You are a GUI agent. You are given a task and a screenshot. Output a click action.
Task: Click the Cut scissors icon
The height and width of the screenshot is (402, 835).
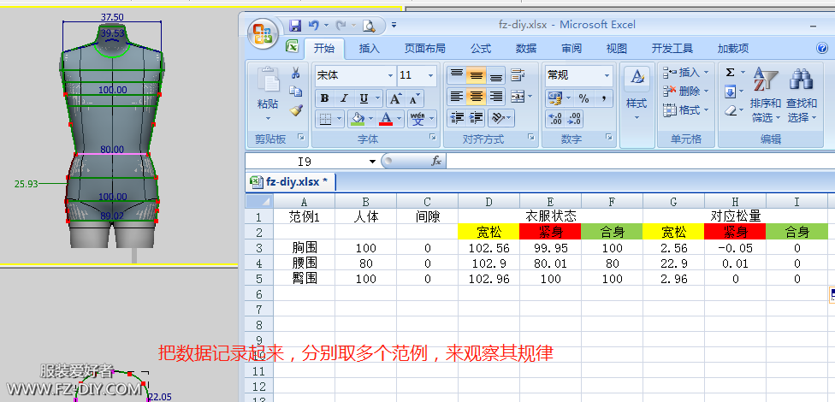296,74
